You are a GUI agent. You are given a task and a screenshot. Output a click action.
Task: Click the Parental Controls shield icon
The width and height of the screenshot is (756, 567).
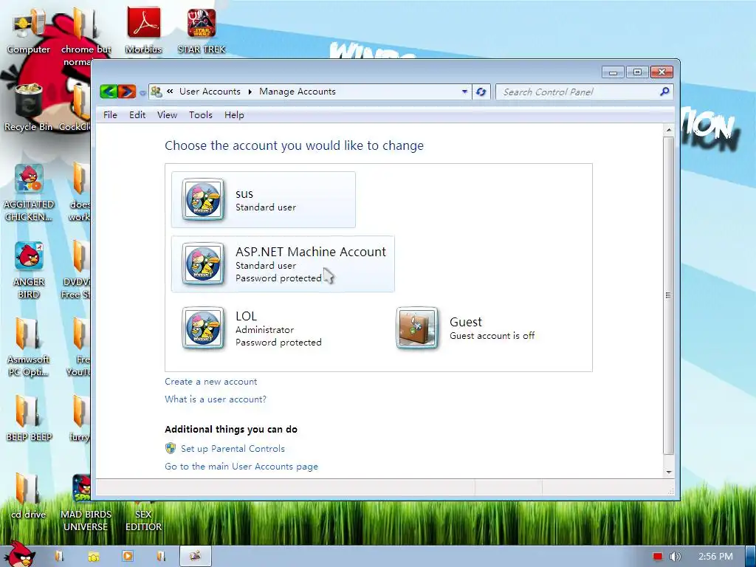[x=171, y=448]
